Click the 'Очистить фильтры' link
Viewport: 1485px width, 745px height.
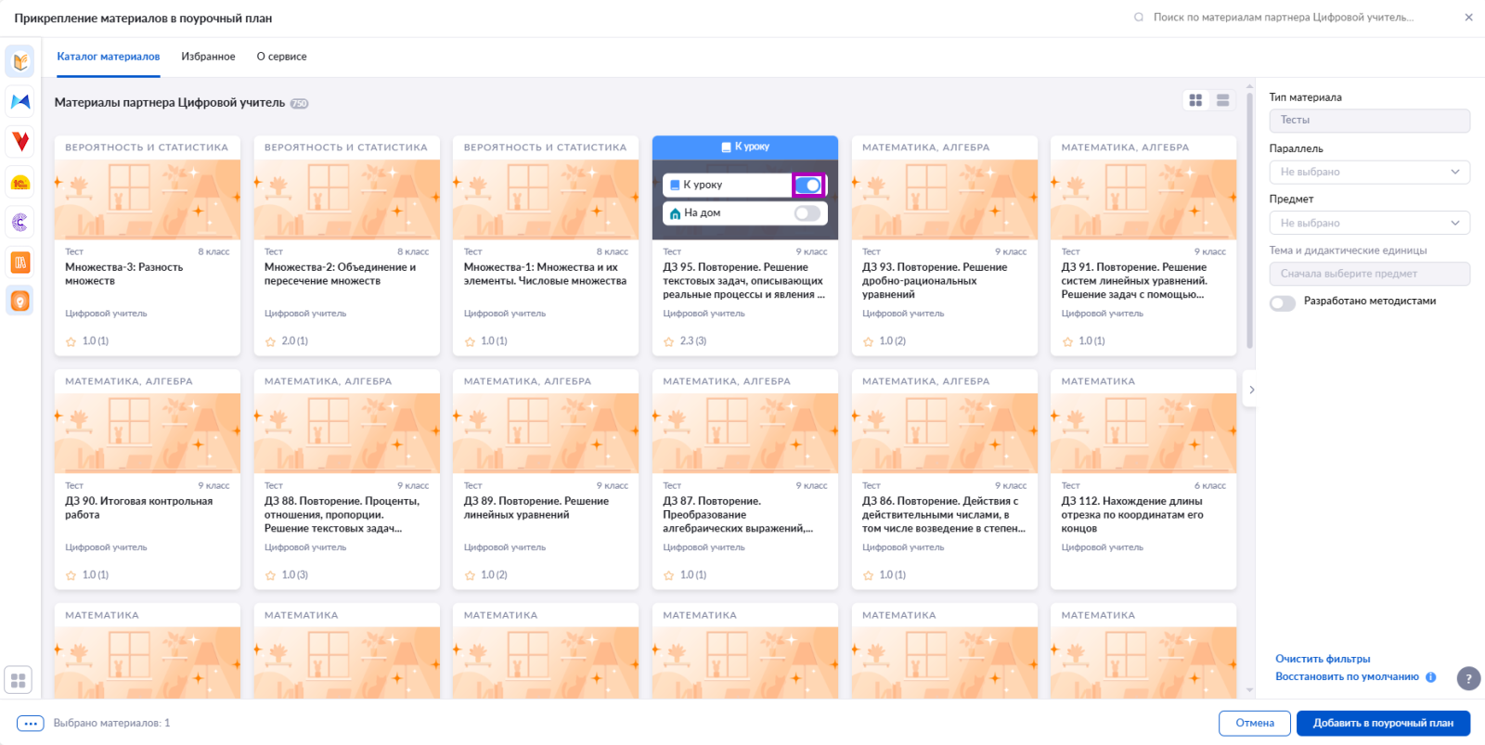[1323, 659]
